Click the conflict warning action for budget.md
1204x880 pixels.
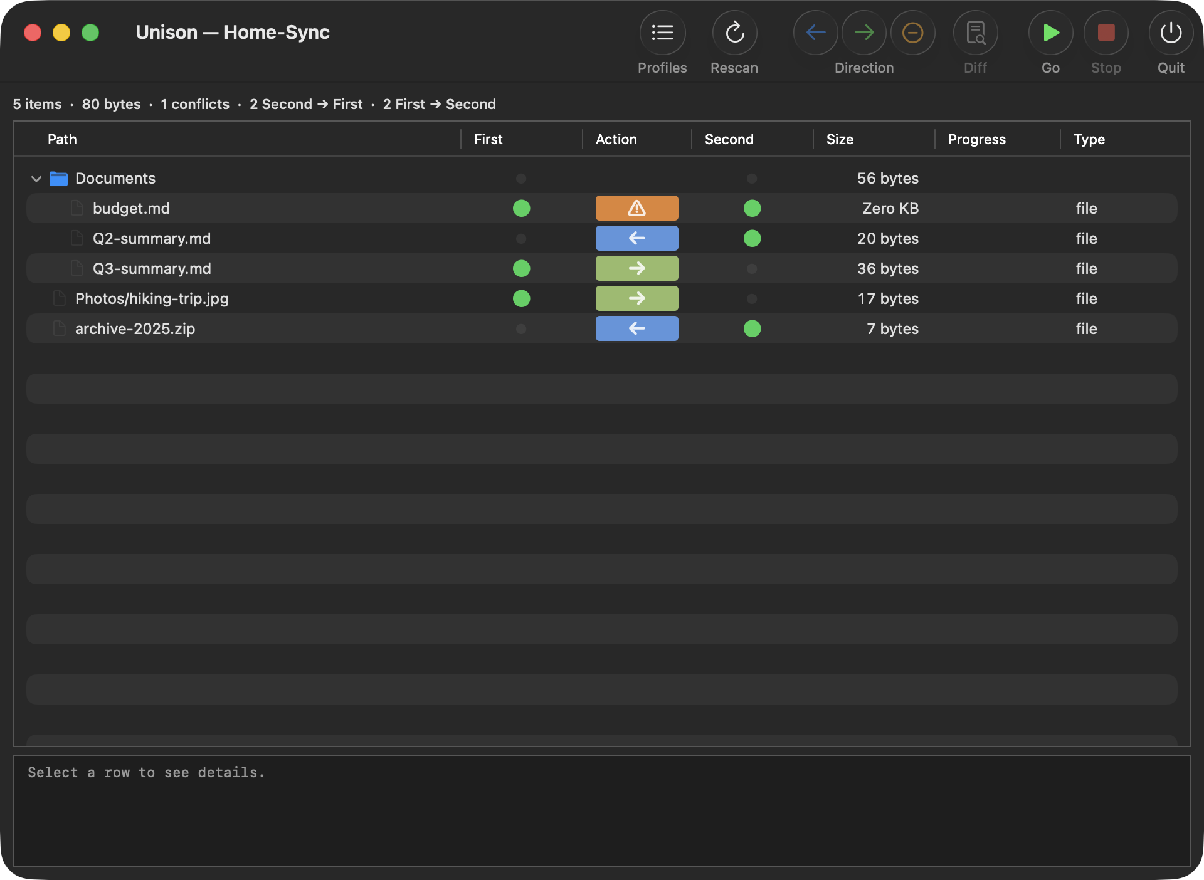pos(636,208)
